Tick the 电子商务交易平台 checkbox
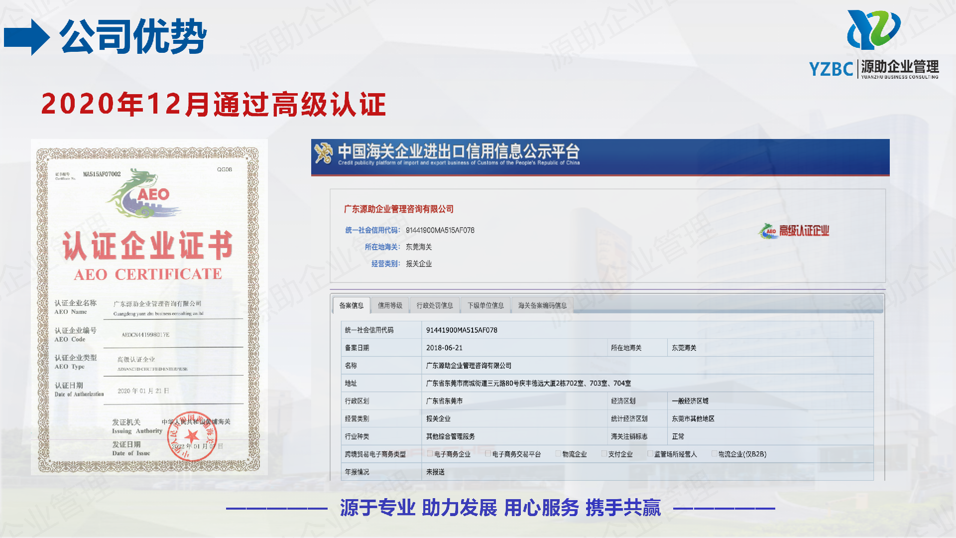Image resolution: width=956 pixels, height=538 pixels. tap(488, 454)
